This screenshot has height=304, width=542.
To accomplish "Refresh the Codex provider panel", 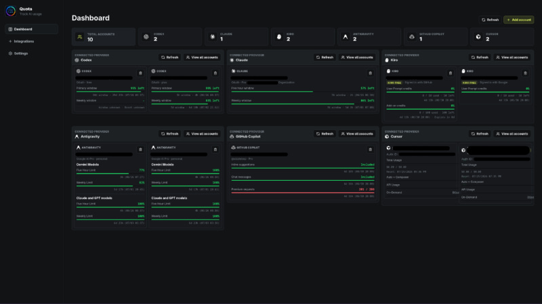I will click(170, 58).
